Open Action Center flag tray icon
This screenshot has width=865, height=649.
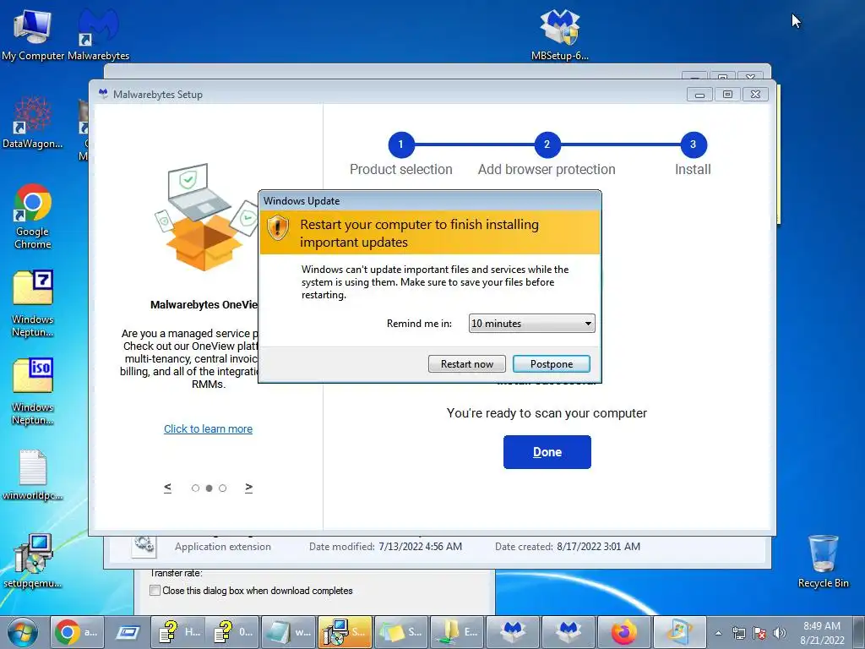(x=759, y=633)
